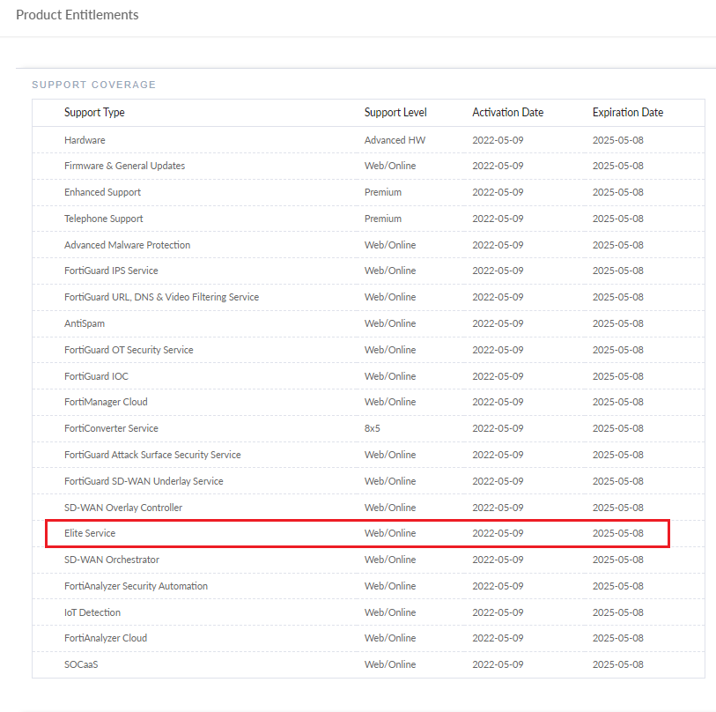Click the Support Type column header

94,113
